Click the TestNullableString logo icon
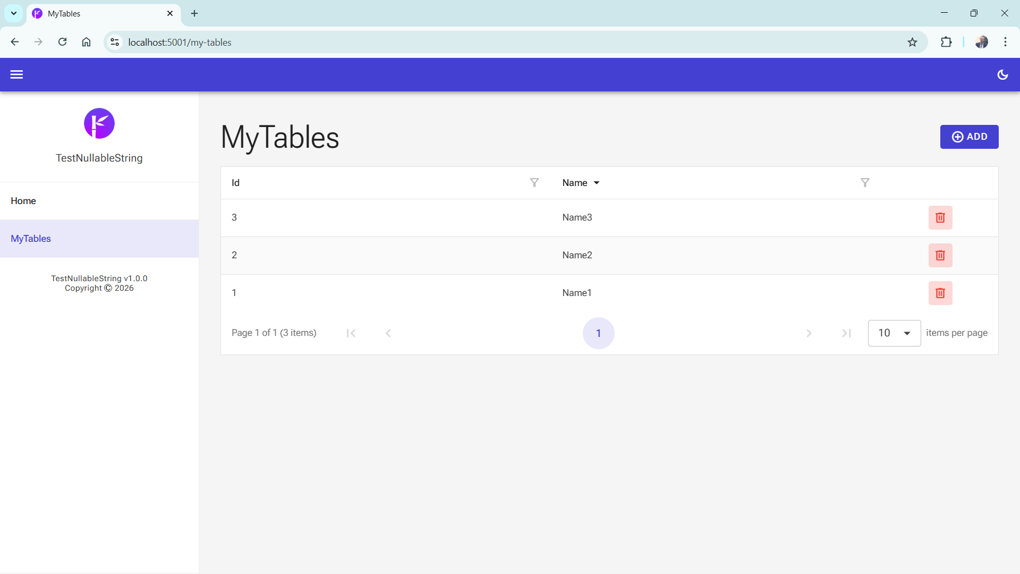This screenshot has height=574, width=1020. click(x=99, y=123)
